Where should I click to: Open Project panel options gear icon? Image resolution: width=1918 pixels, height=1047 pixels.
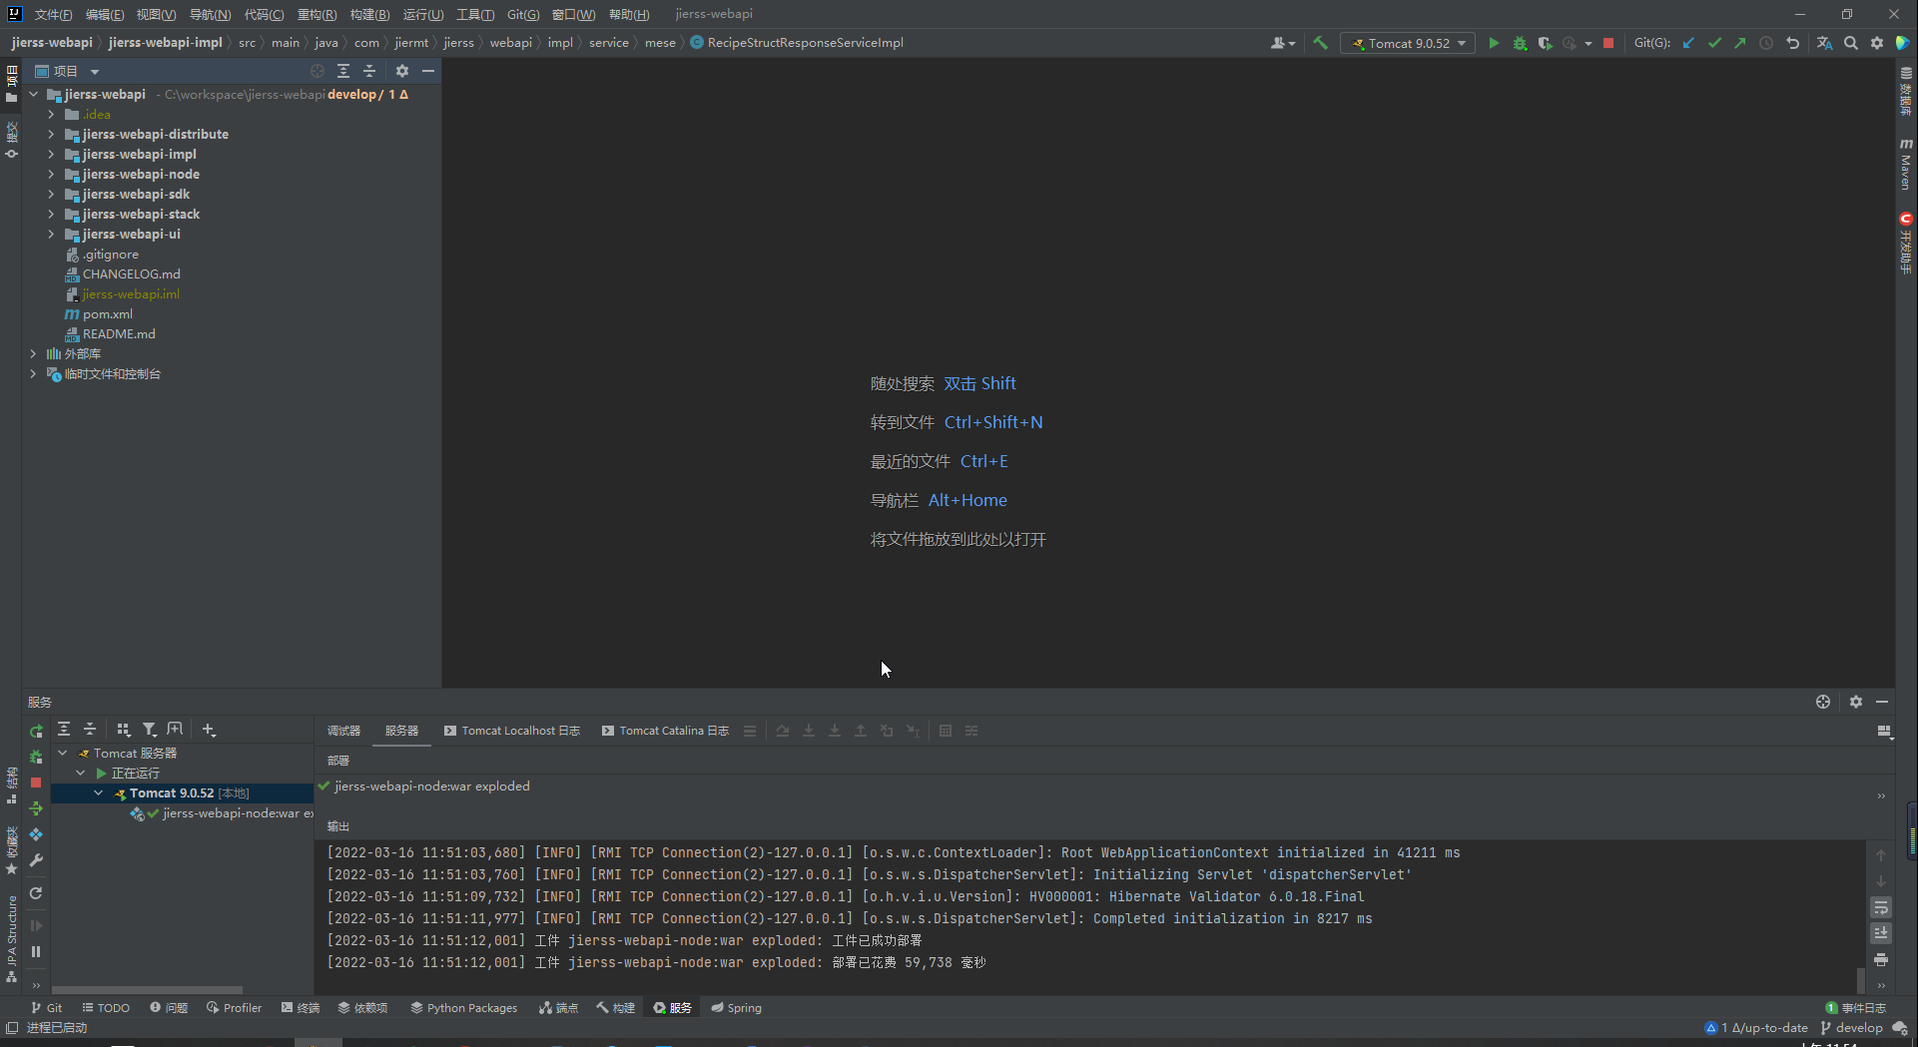402,71
